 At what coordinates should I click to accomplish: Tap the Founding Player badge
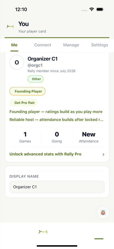point(27,91)
